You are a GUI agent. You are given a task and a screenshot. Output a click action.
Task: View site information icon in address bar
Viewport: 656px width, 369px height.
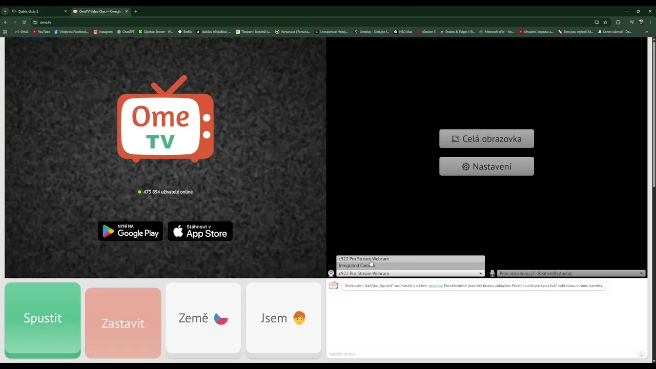click(35, 22)
